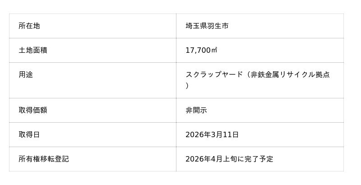Image resolution: width=361 pixels, height=185 pixels.
Task: Click the 非鉄金属リサイクル拠点 phrase
Action: click(290, 74)
